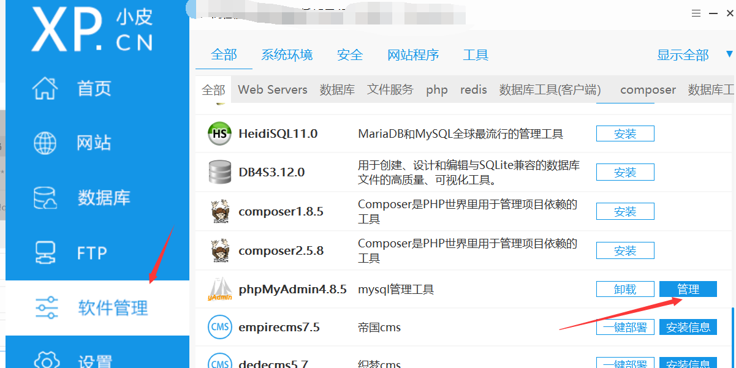Open 软件管理 sliders icon
This screenshot has height=368, width=736.
pyautogui.click(x=46, y=307)
